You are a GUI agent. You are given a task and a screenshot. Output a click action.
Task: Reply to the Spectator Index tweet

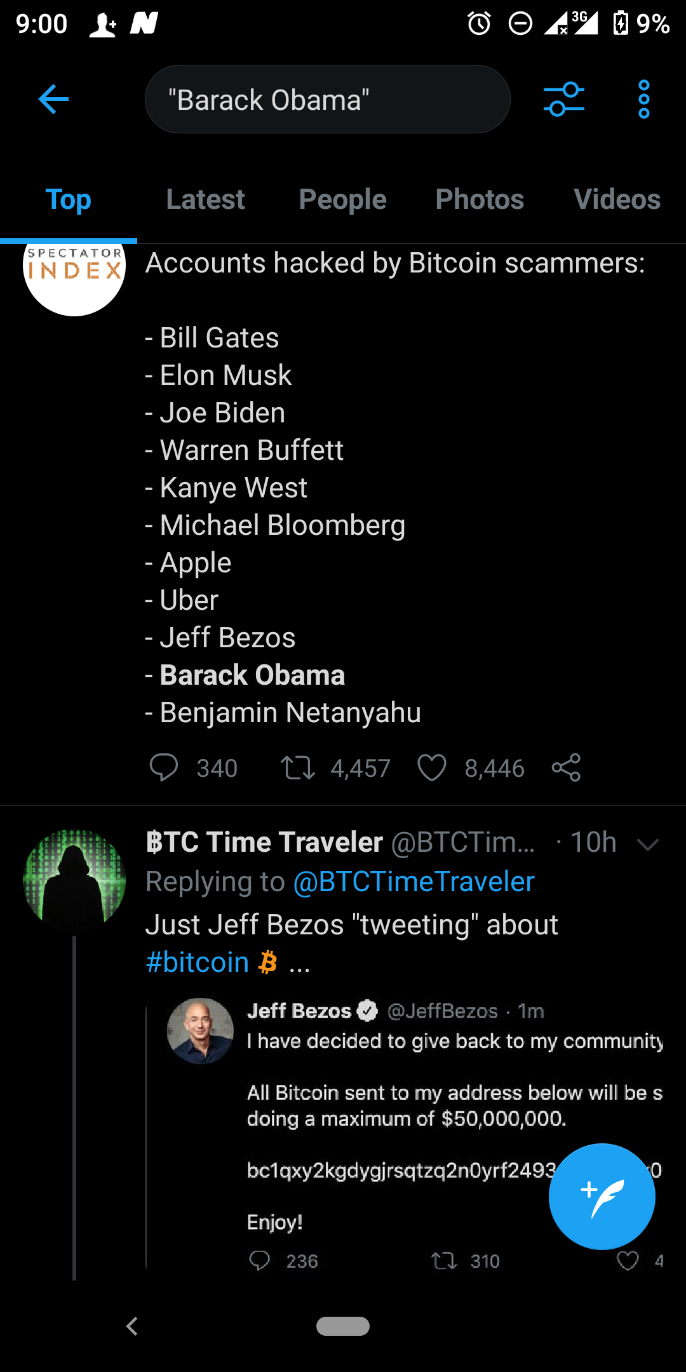point(164,767)
